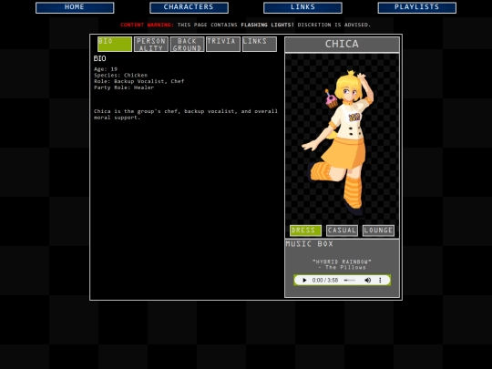Click the 0:00 / 3:58 time display
This screenshot has height=369, width=492.
[x=325, y=281]
